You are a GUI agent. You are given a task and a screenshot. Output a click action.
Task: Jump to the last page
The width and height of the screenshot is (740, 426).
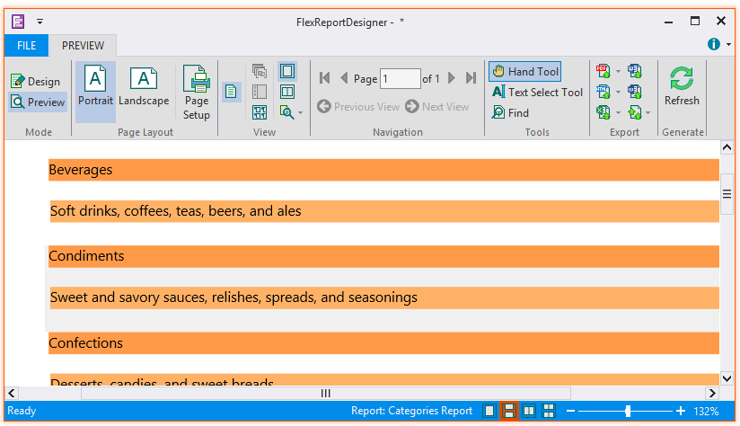(x=471, y=79)
